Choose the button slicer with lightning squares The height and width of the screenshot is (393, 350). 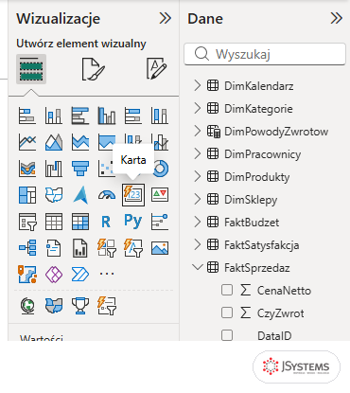[107, 247]
